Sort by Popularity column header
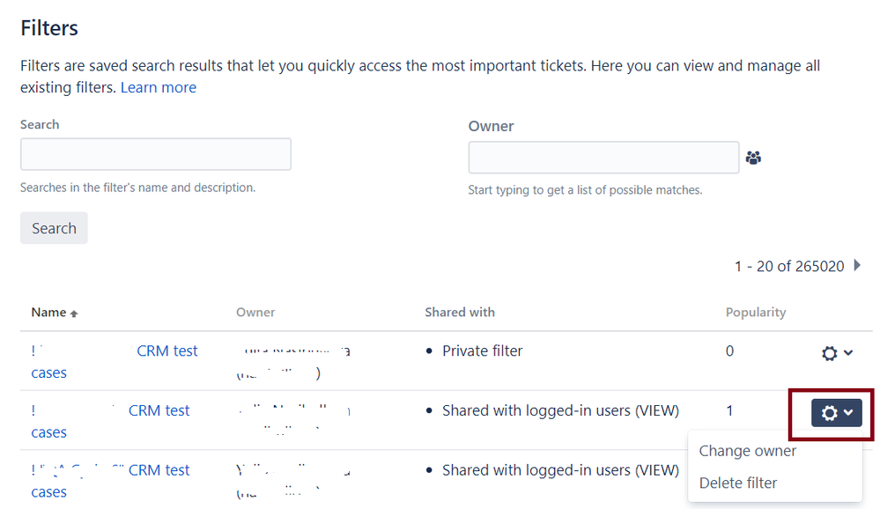The height and width of the screenshot is (509, 880). point(755,313)
